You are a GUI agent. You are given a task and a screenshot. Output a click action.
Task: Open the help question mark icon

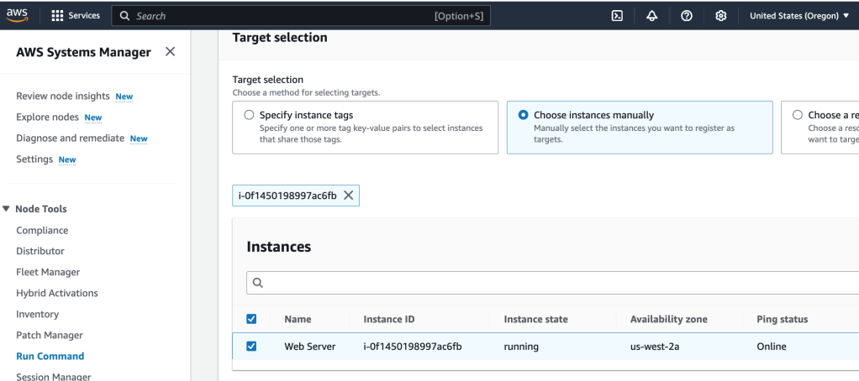pos(686,15)
